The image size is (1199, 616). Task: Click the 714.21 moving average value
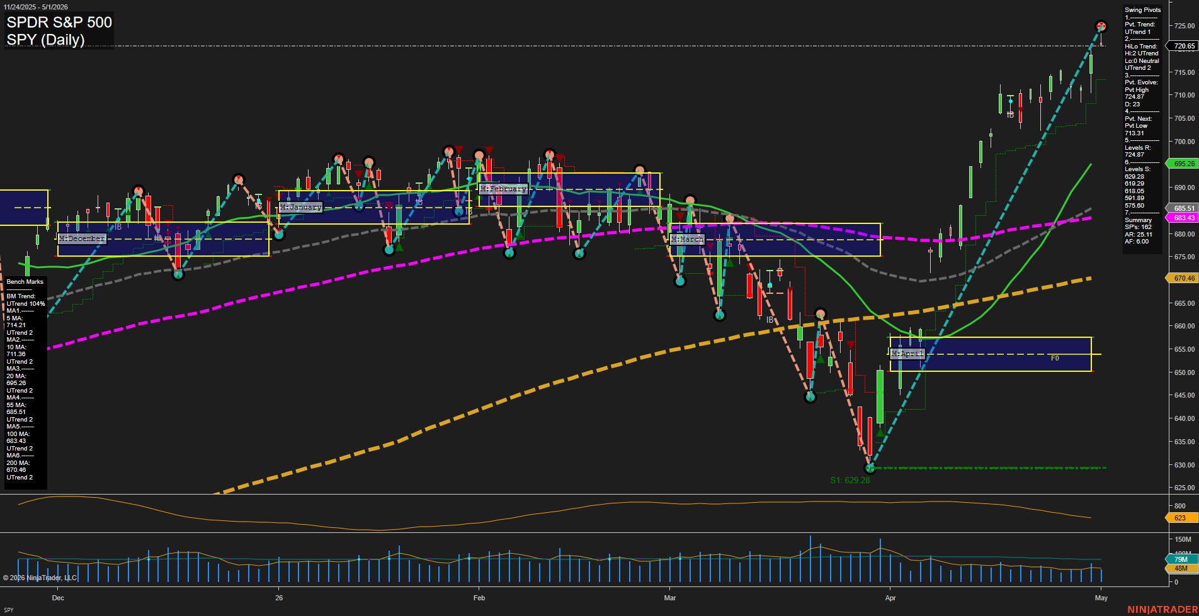point(16,325)
